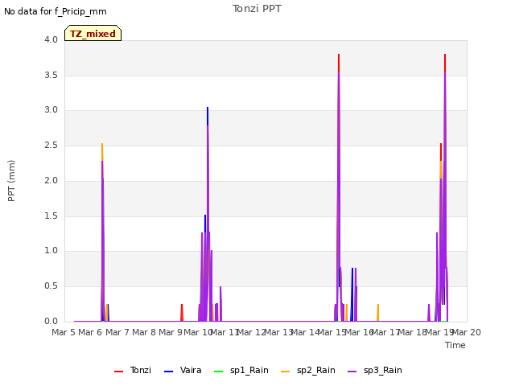Viewport: 515px width, 386px height.
Task: Click the orange sp2_Rain peak on Mar 6
Action: pos(102,152)
